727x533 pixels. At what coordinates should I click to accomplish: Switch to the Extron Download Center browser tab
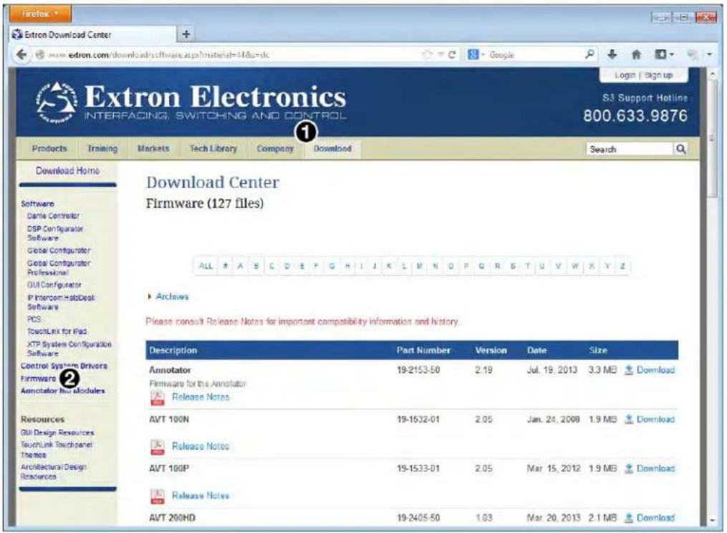coord(92,34)
